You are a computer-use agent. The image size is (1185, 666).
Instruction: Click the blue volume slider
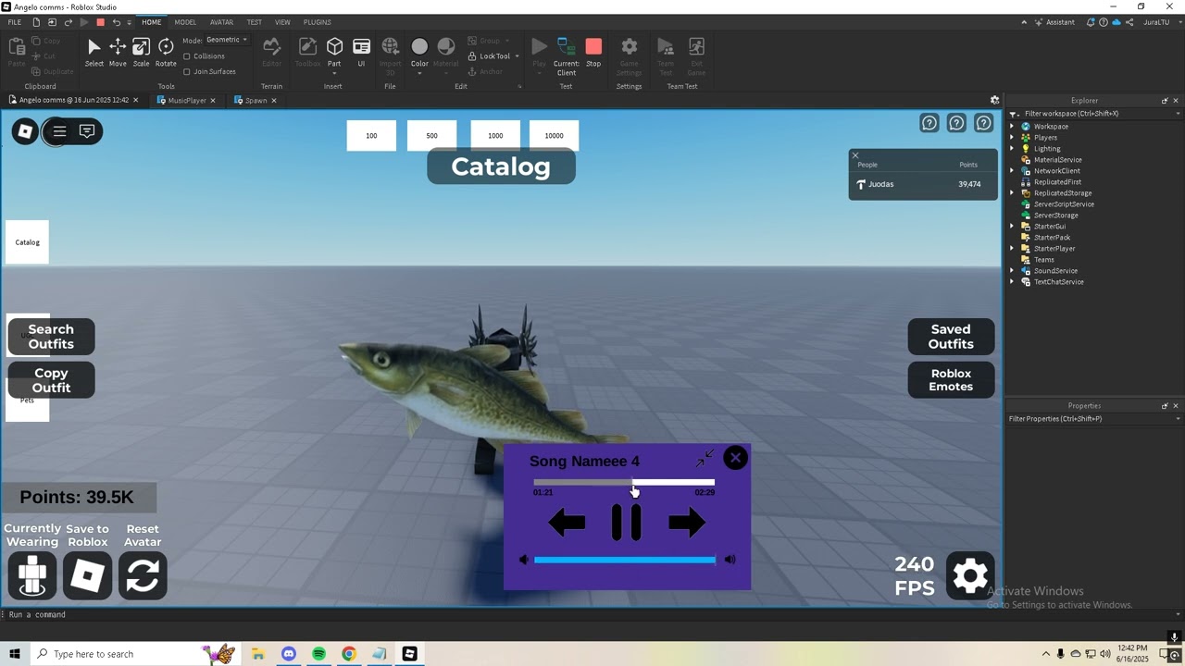[625, 560]
